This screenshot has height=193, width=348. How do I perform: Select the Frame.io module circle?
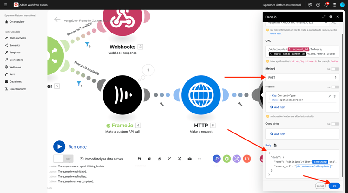[122, 95]
